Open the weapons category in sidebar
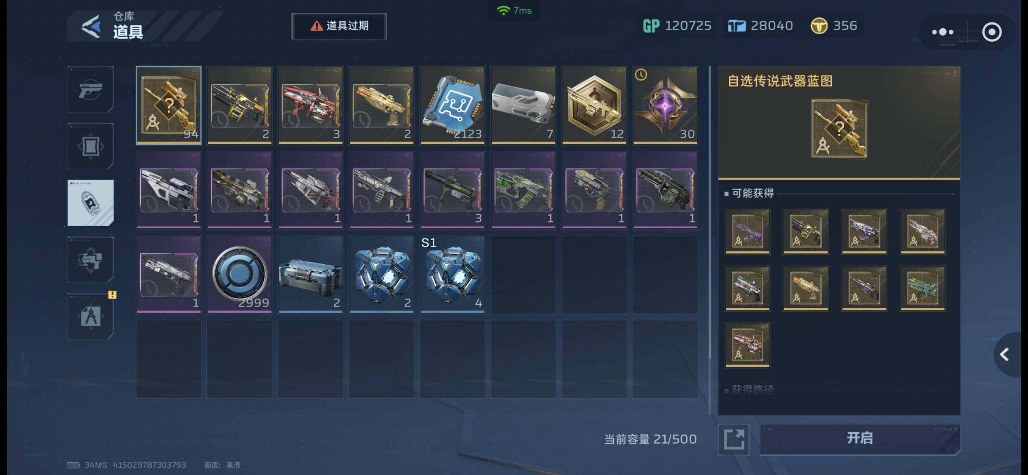The image size is (1028, 475). coord(91,90)
